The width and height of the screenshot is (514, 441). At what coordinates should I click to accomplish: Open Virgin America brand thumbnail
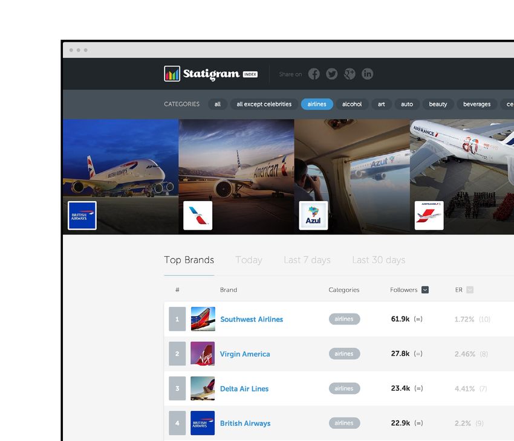203,353
